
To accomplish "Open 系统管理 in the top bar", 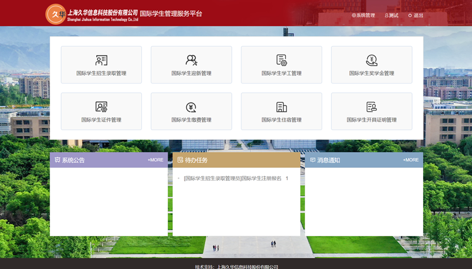I will 363,16.
